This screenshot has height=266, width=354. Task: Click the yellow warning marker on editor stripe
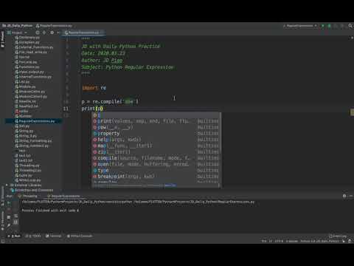(352, 112)
